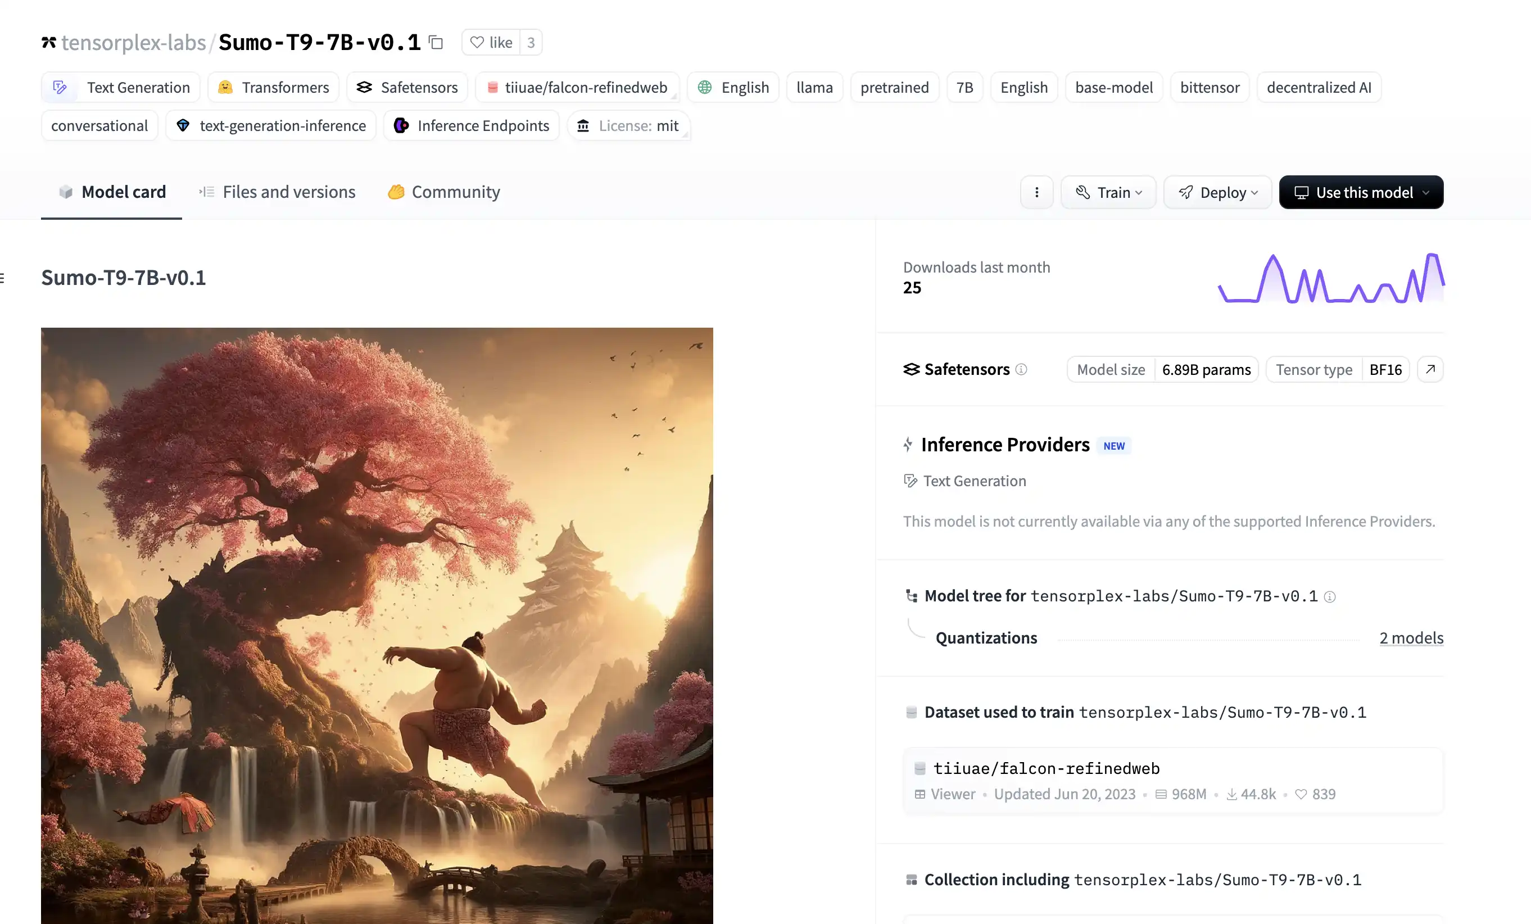The height and width of the screenshot is (924, 1531).
Task: Click the safetensors viewer arrow icon
Action: 1430,370
